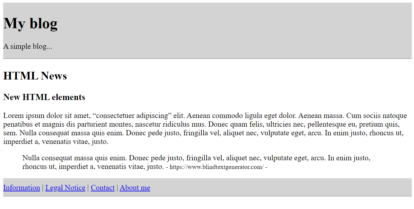Screen dimensions: 414x209
Task: Click the My blog main heading
Action: click(x=30, y=23)
